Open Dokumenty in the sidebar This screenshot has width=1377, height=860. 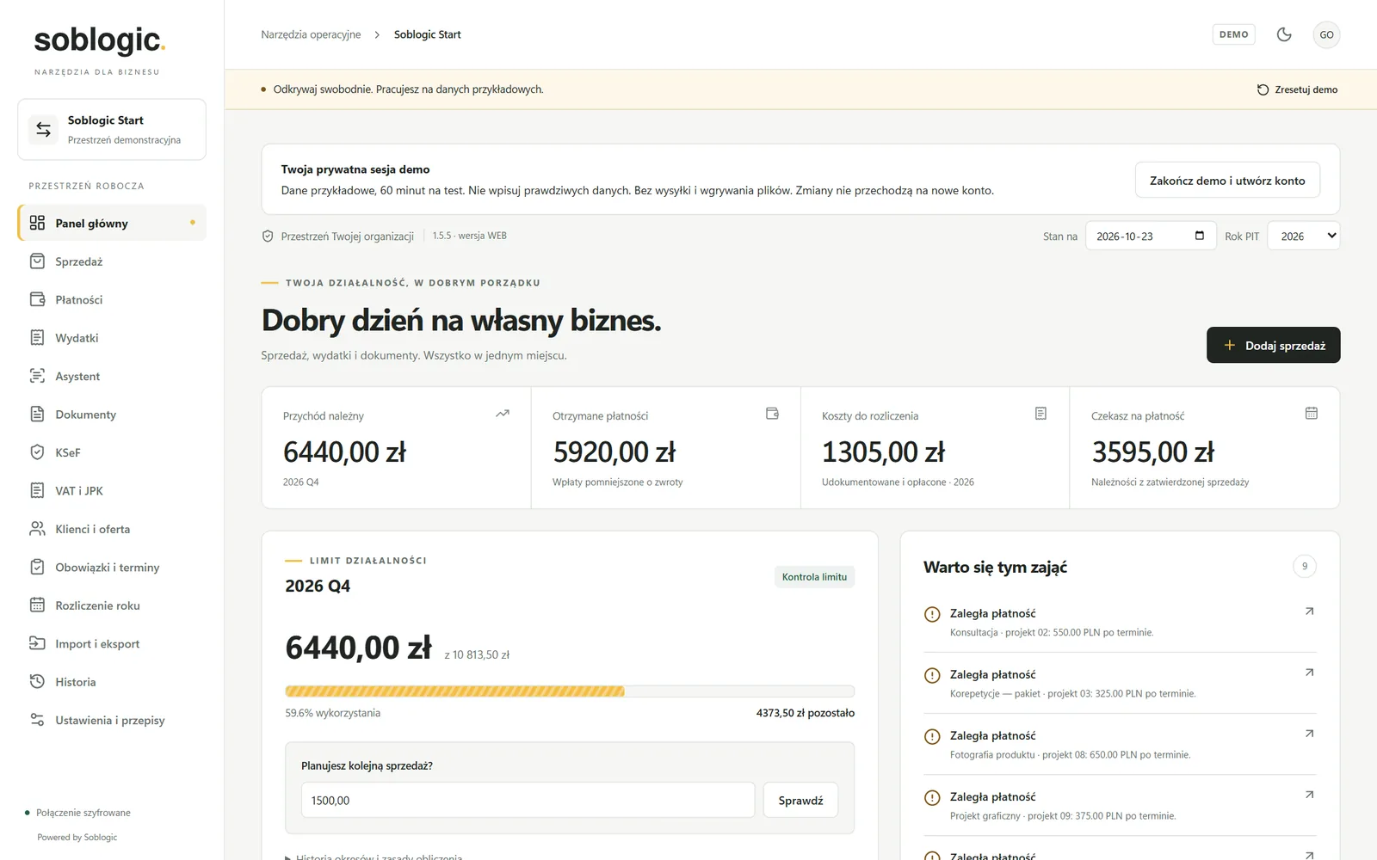coord(112,415)
